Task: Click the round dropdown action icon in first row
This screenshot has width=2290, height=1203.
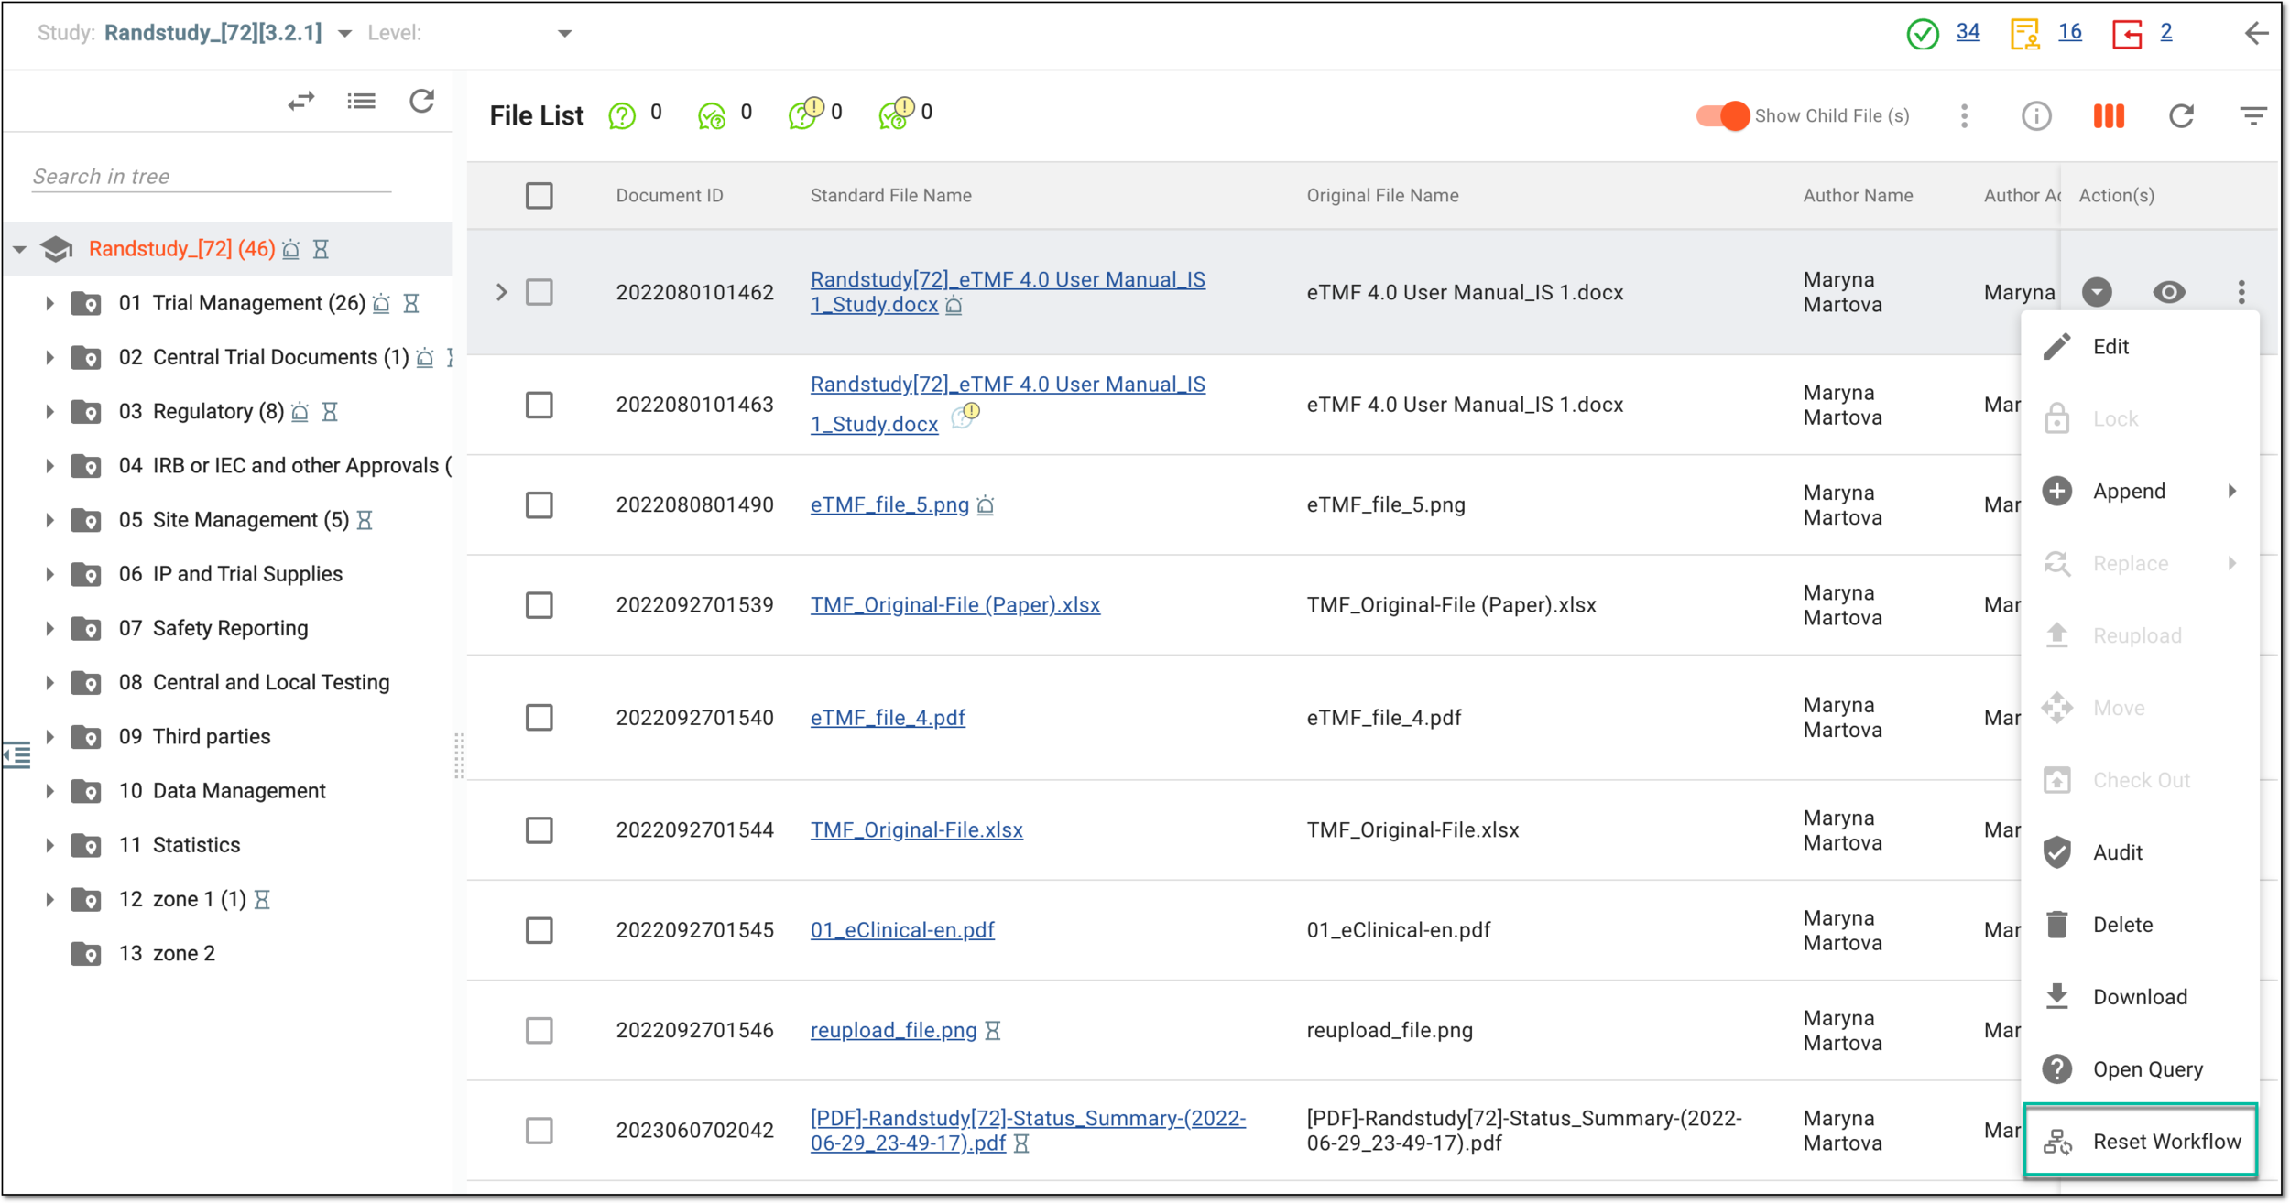Action: pyautogui.click(x=2097, y=292)
